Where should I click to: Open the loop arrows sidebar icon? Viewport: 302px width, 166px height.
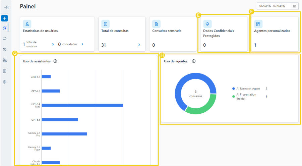point(5,39)
